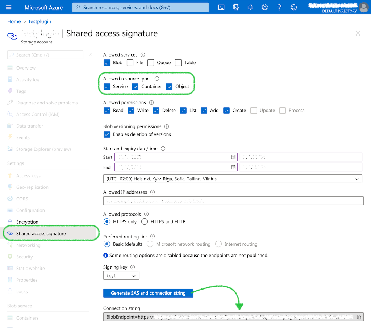The height and width of the screenshot is (328, 371).
Task: Uncheck the Delete permission checkbox
Action: coord(156,111)
